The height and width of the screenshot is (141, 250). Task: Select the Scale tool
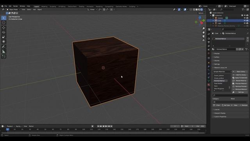(4, 37)
